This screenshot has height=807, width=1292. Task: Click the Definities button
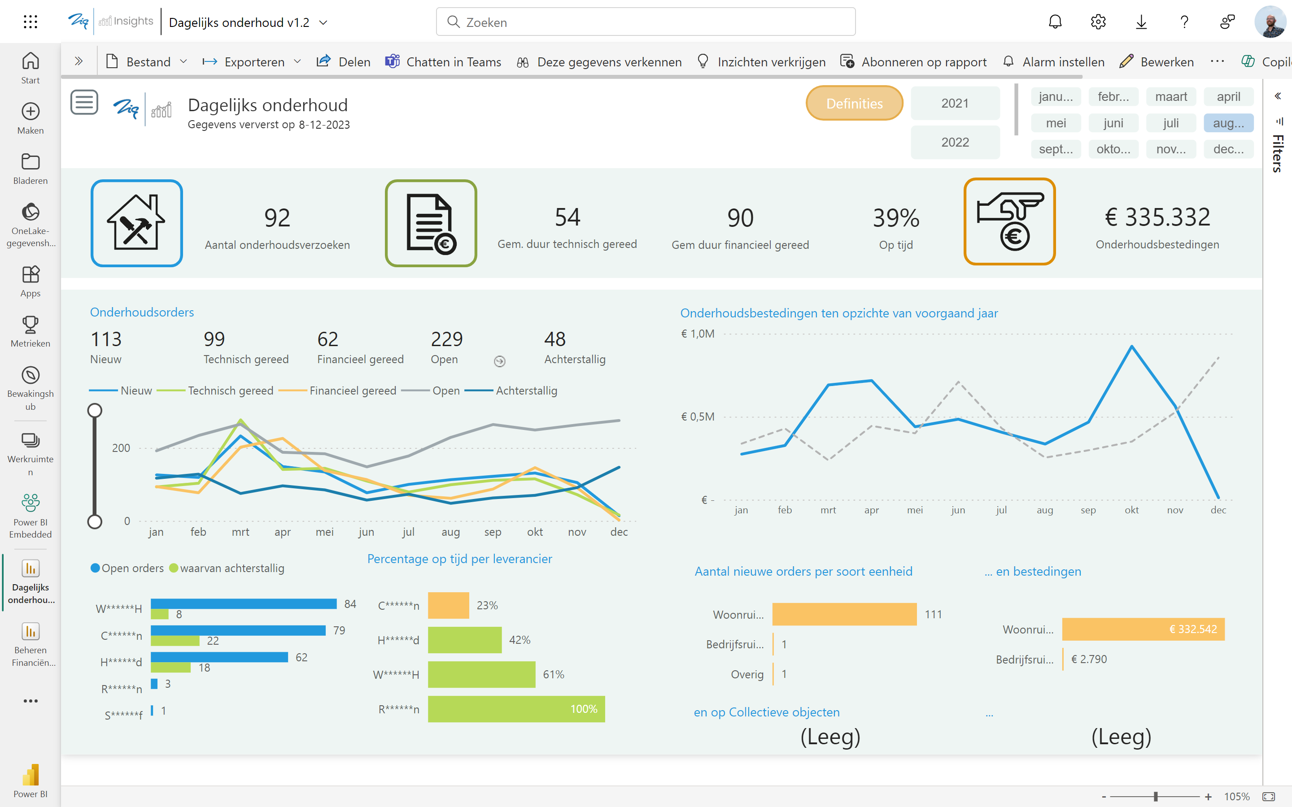[854, 104]
